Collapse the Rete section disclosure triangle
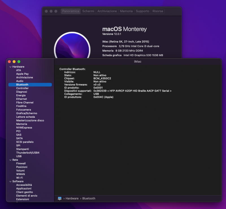 pyautogui.click(x=10, y=160)
